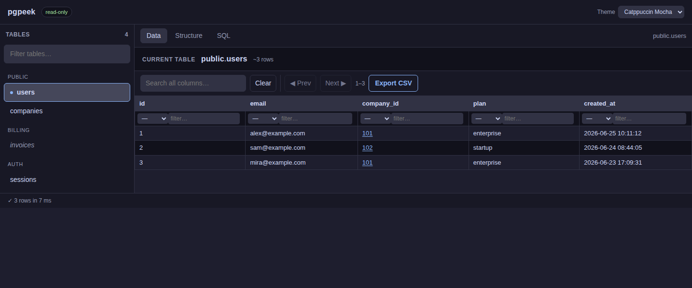Click the ~3 rows count label
Viewport: 692px width, 288px height.
pos(263,60)
